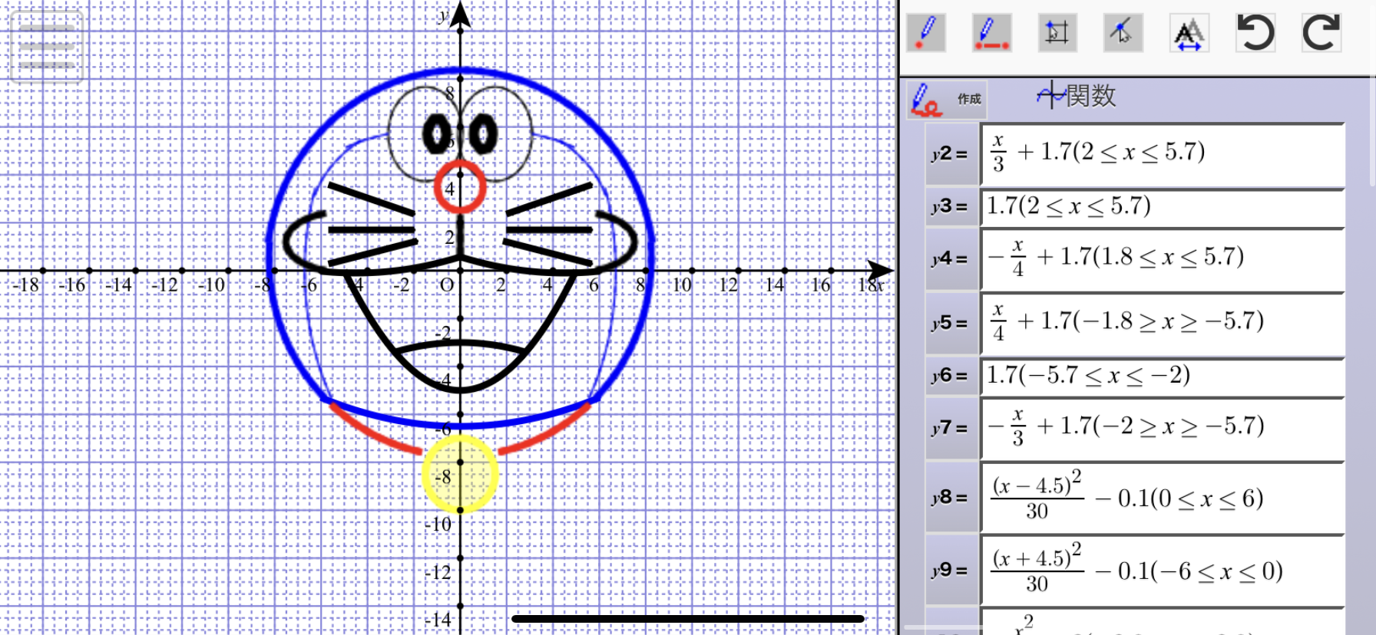This screenshot has height=635, width=1376.
Task: Select the y4 = row label
Action: coord(951,259)
